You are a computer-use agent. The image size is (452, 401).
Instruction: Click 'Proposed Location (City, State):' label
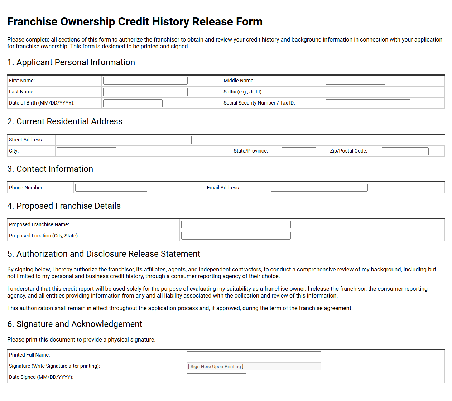(44, 236)
